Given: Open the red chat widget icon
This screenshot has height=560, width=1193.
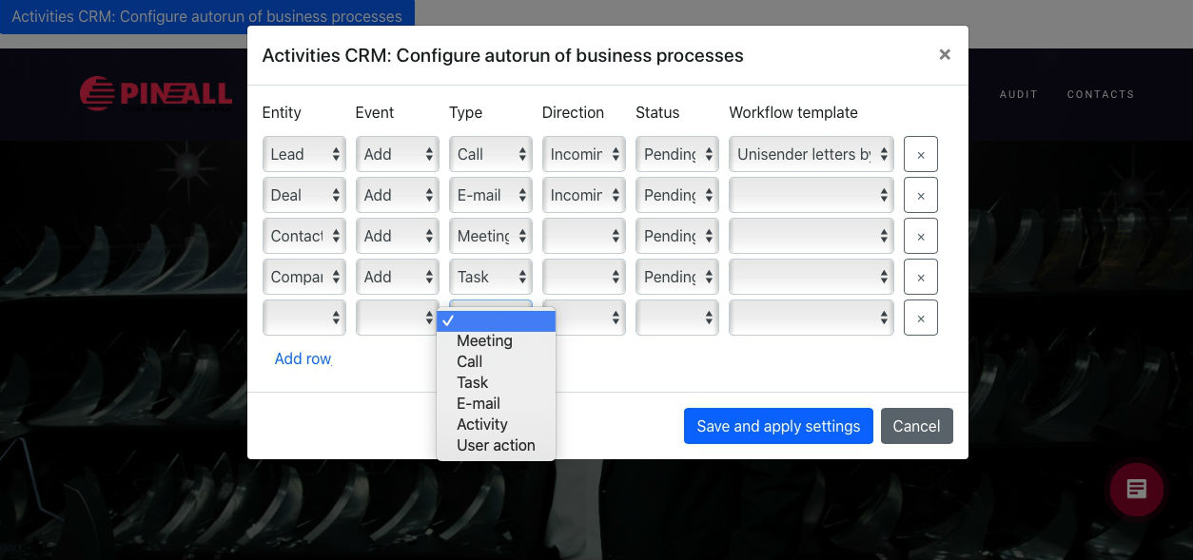Looking at the screenshot, I should point(1136,490).
